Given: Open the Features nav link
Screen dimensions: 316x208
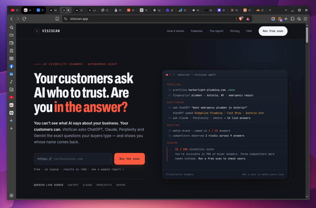Looking at the screenshot, I should (197, 31).
